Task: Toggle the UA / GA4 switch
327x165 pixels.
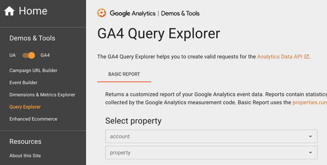Action: [x=29, y=55]
